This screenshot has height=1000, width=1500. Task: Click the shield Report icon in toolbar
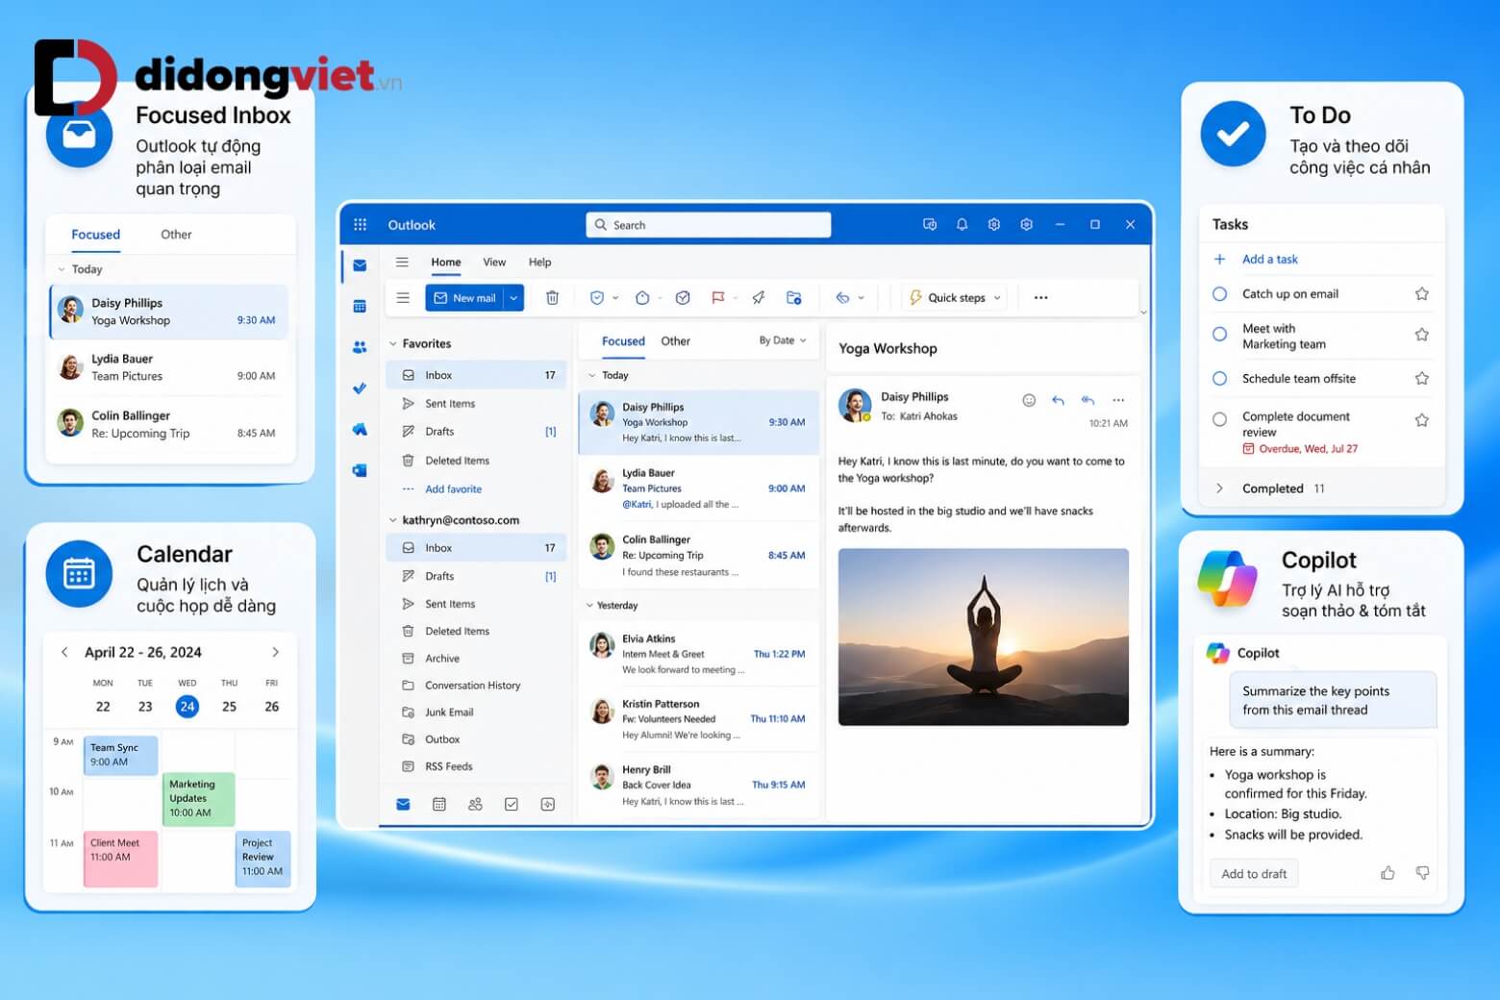(x=597, y=298)
